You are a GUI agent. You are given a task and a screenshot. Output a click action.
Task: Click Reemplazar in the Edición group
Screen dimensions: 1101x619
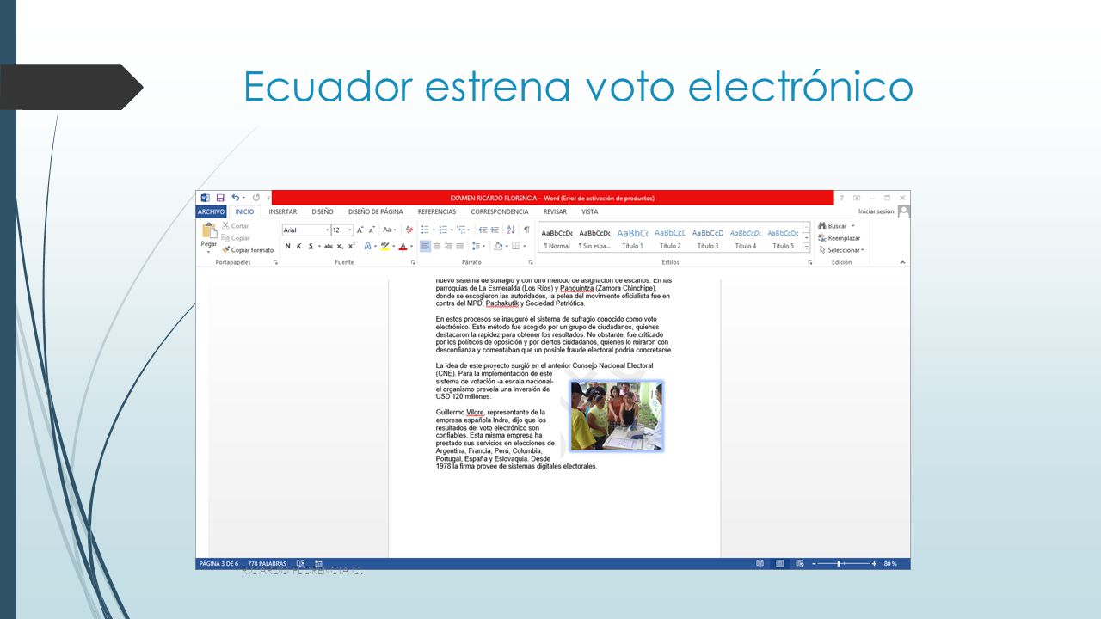pyautogui.click(x=839, y=238)
